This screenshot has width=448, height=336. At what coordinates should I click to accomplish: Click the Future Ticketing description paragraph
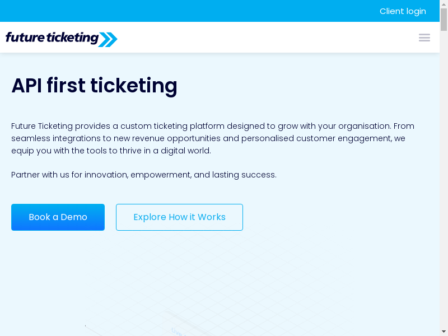point(213,138)
